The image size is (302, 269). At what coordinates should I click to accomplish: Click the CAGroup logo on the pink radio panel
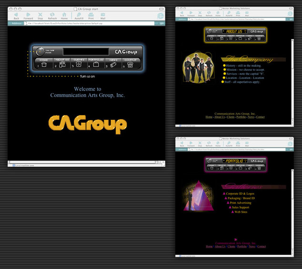pyautogui.click(x=257, y=161)
